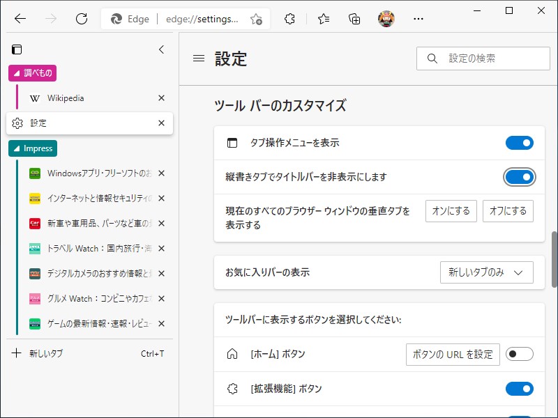Click the back navigation arrow
Image resolution: width=558 pixels, height=418 pixels.
click(x=19, y=20)
